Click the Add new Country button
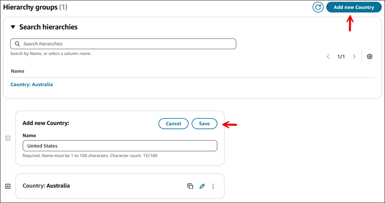385x203 pixels. 354,7
